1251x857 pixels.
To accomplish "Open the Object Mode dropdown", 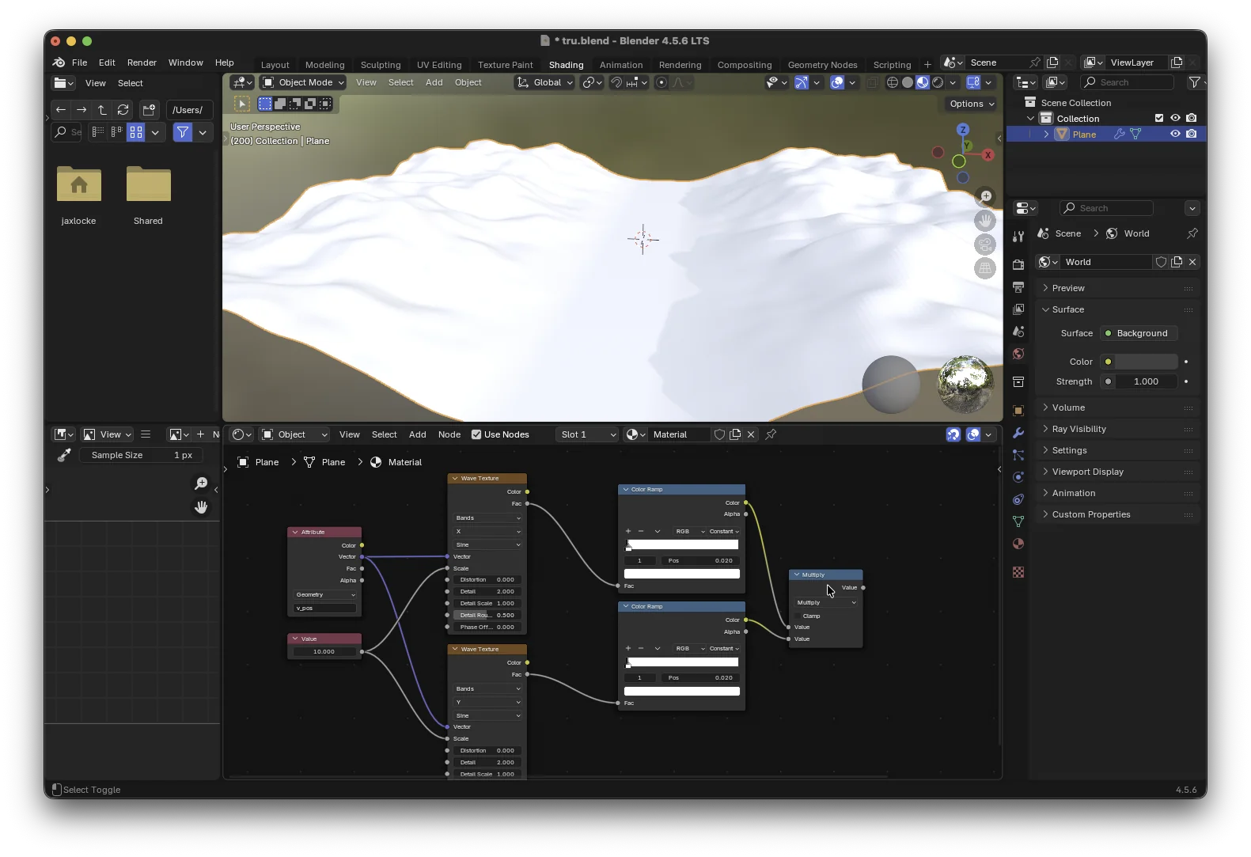I will pyautogui.click(x=304, y=82).
